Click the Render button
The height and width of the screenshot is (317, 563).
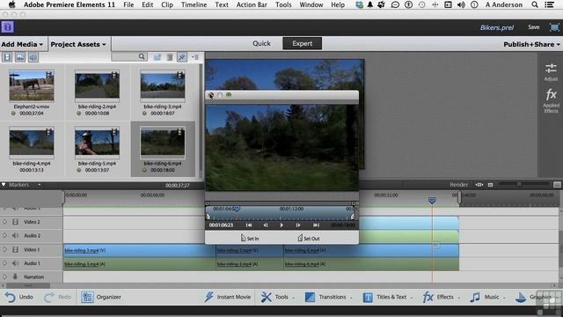pyautogui.click(x=459, y=185)
